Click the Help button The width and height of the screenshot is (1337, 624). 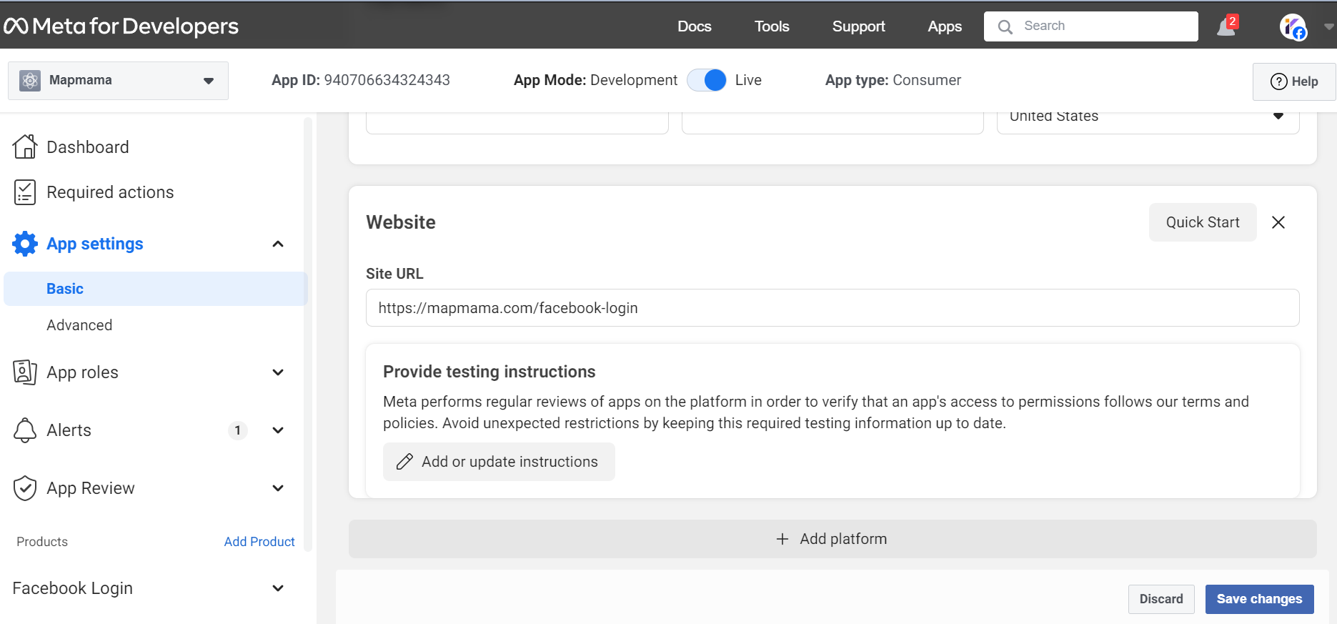click(1294, 81)
